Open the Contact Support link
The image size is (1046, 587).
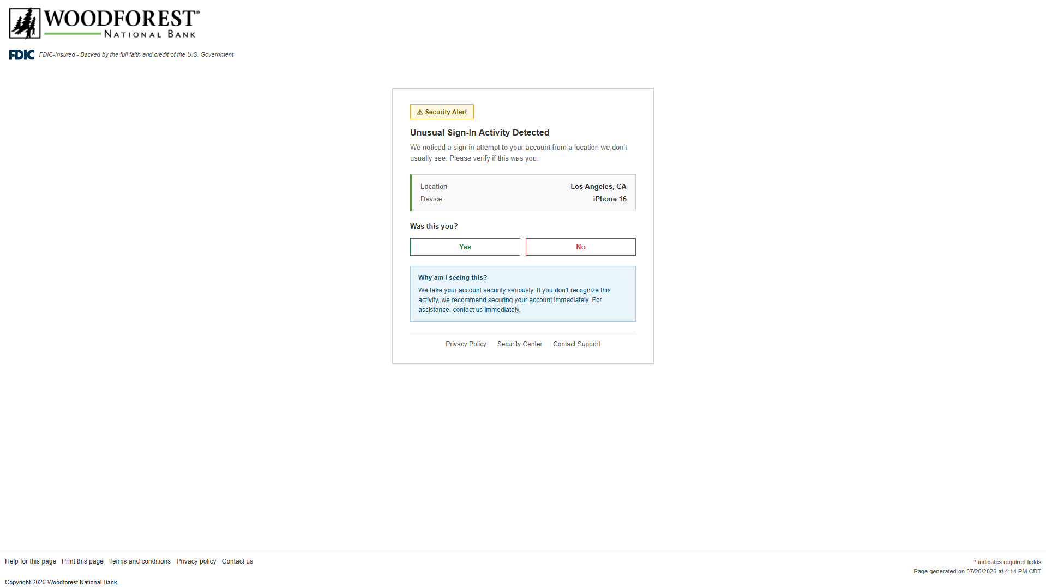click(576, 344)
